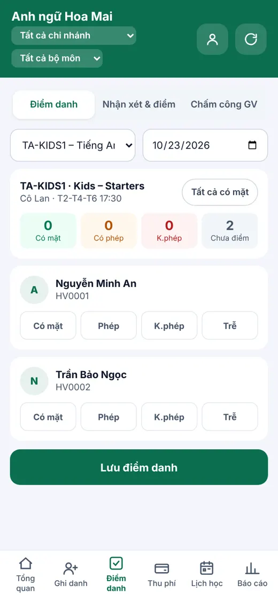Switch to Nhận xét & điểm tab
Image resolution: width=278 pixels, height=601 pixels.
point(139,104)
